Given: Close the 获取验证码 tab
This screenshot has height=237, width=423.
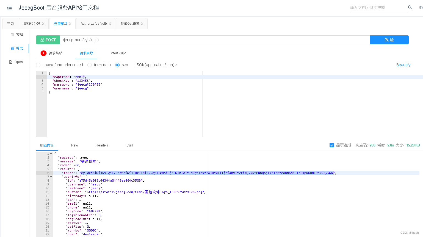Looking at the screenshot, I should coord(43,24).
